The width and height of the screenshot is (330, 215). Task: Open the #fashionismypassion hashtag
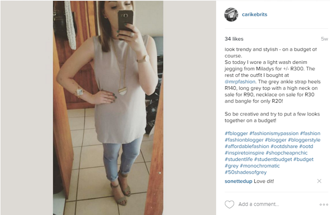coord(274,134)
